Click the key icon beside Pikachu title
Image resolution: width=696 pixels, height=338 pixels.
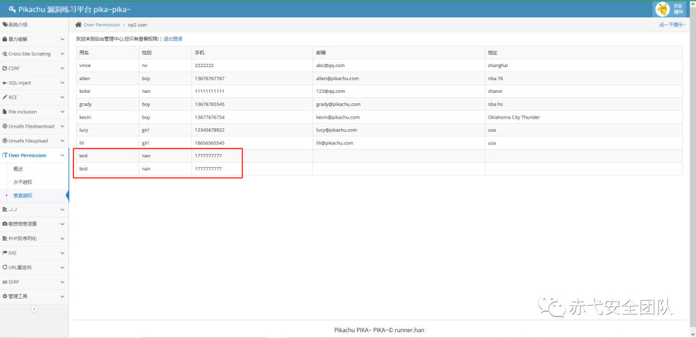tap(12, 10)
